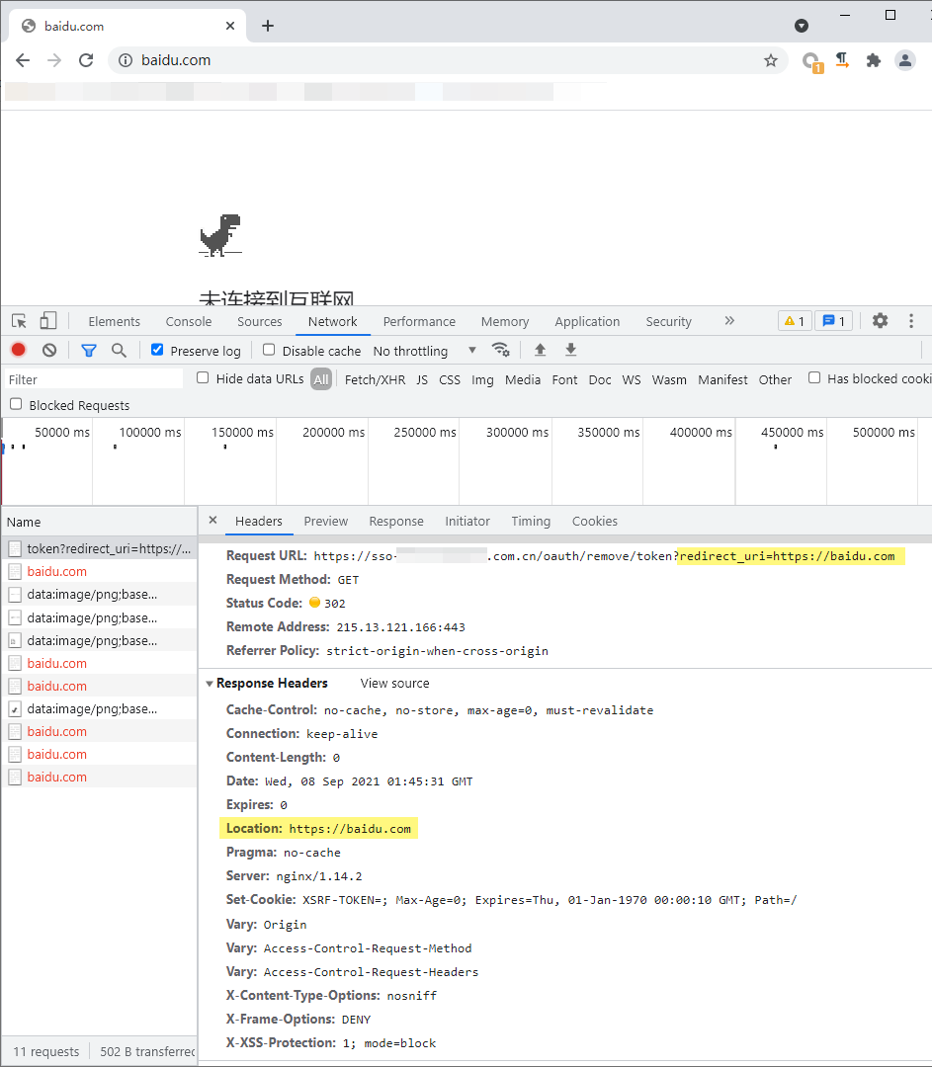Click the 450000 ms timeline marker dot
Image resolution: width=932 pixels, height=1067 pixels.
tap(776, 448)
